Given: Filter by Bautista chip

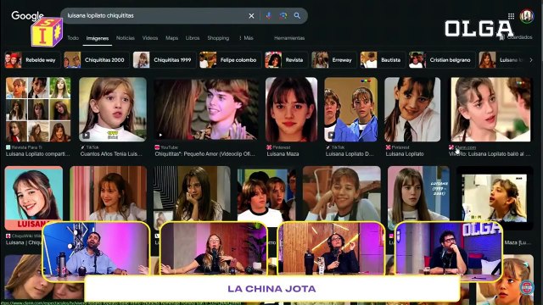Looking at the screenshot, I should 383,60.
